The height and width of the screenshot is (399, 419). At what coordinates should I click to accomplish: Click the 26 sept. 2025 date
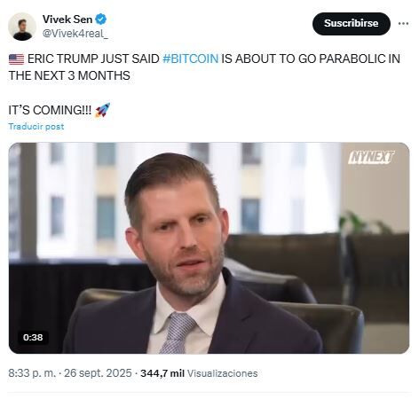click(x=98, y=373)
